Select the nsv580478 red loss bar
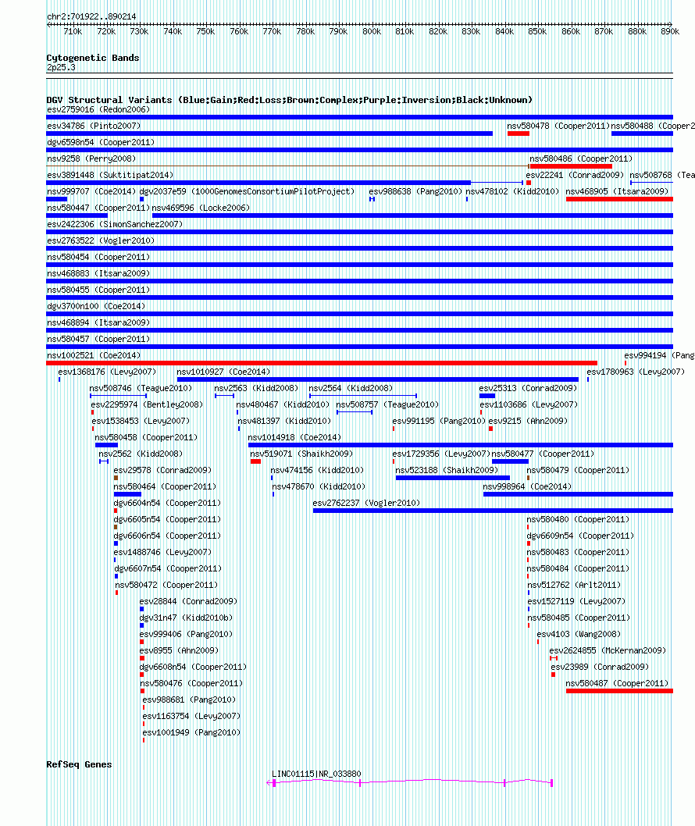The image size is (695, 826). 518,134
